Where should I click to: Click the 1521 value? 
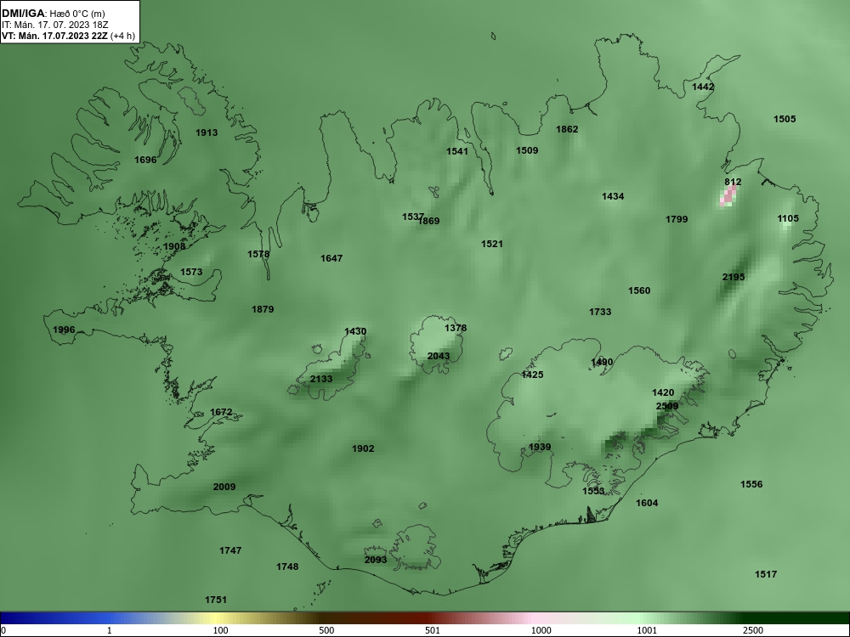pos(491,245)
